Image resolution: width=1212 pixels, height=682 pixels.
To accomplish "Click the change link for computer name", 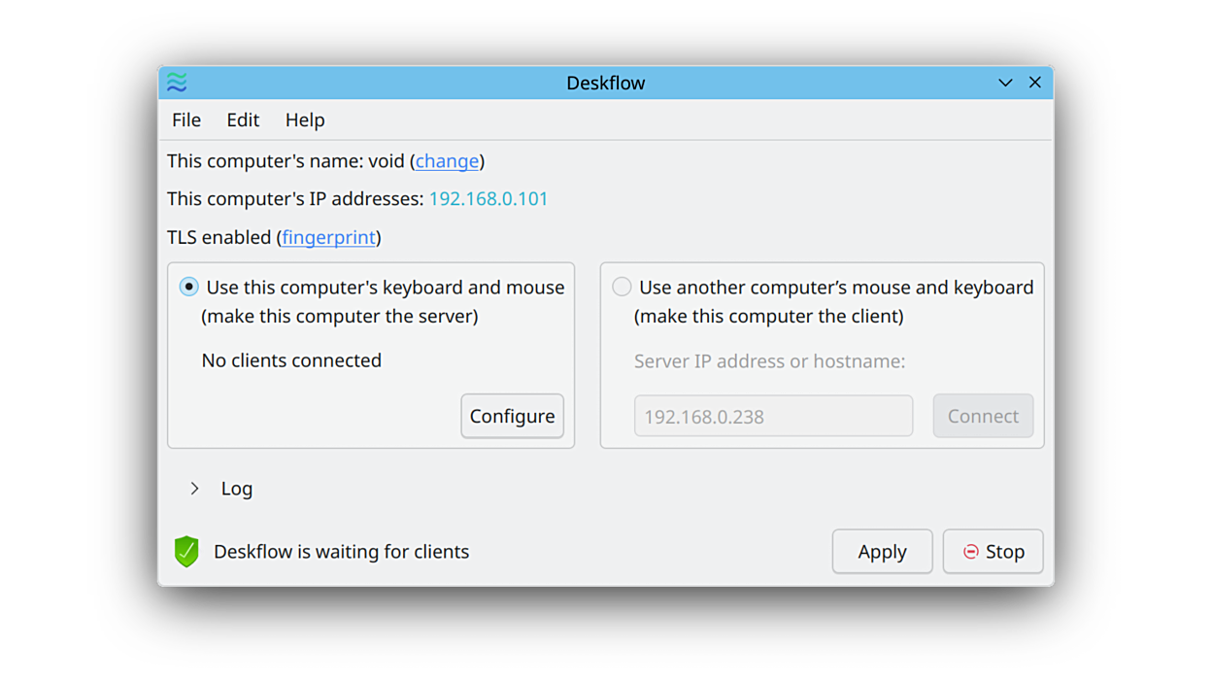I will 447,161.
